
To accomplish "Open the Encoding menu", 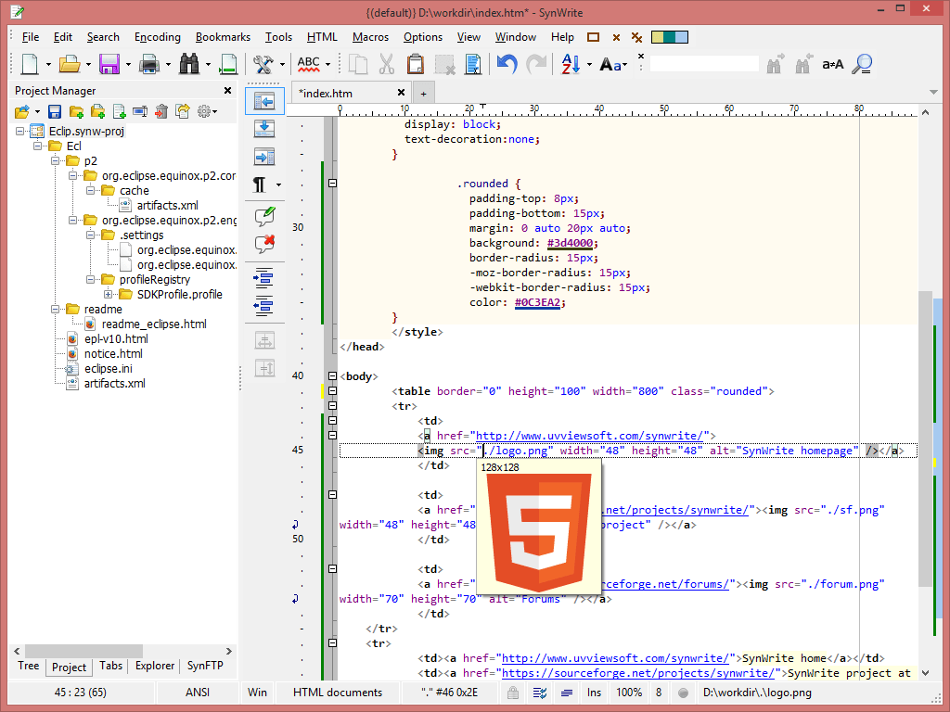I will 158,37.
